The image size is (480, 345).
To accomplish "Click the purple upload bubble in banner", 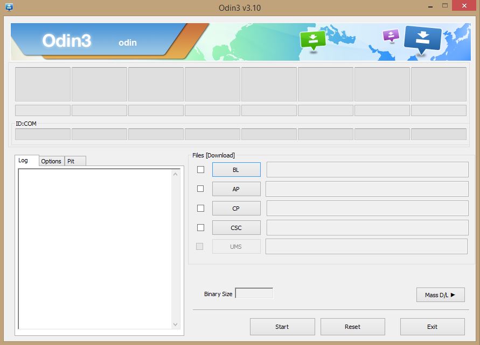I will coord(391,35).
